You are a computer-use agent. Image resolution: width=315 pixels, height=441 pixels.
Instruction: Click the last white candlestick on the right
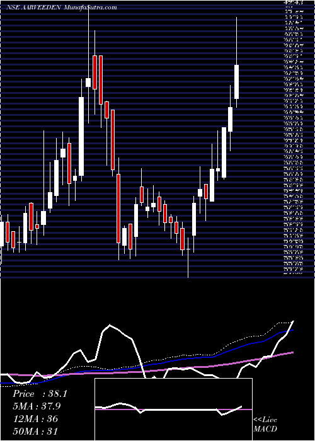(236, 82)
